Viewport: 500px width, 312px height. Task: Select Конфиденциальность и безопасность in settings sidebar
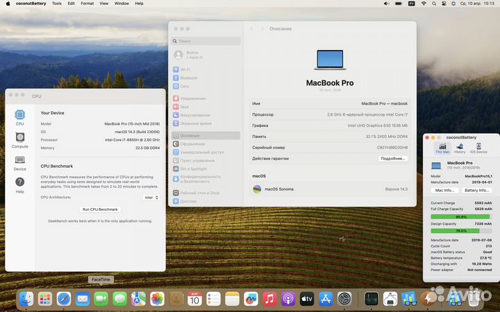tap(197, 179)
